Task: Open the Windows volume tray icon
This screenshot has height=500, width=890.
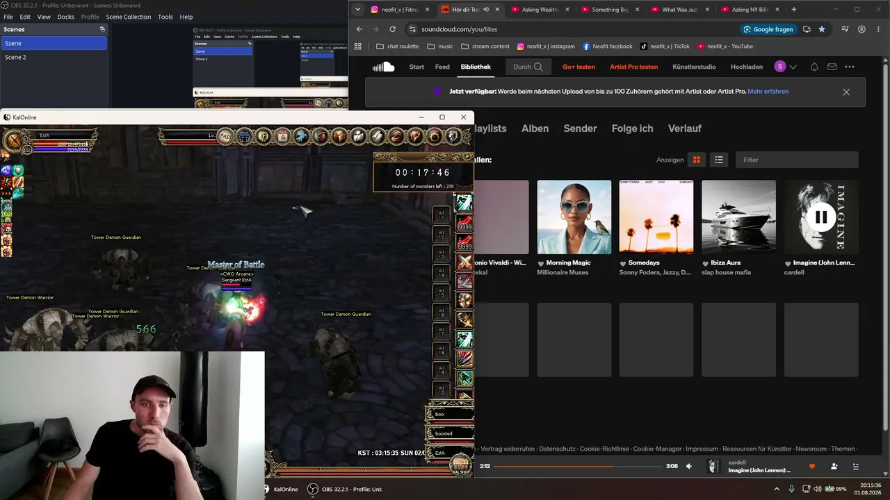Action: click(818, 489)
